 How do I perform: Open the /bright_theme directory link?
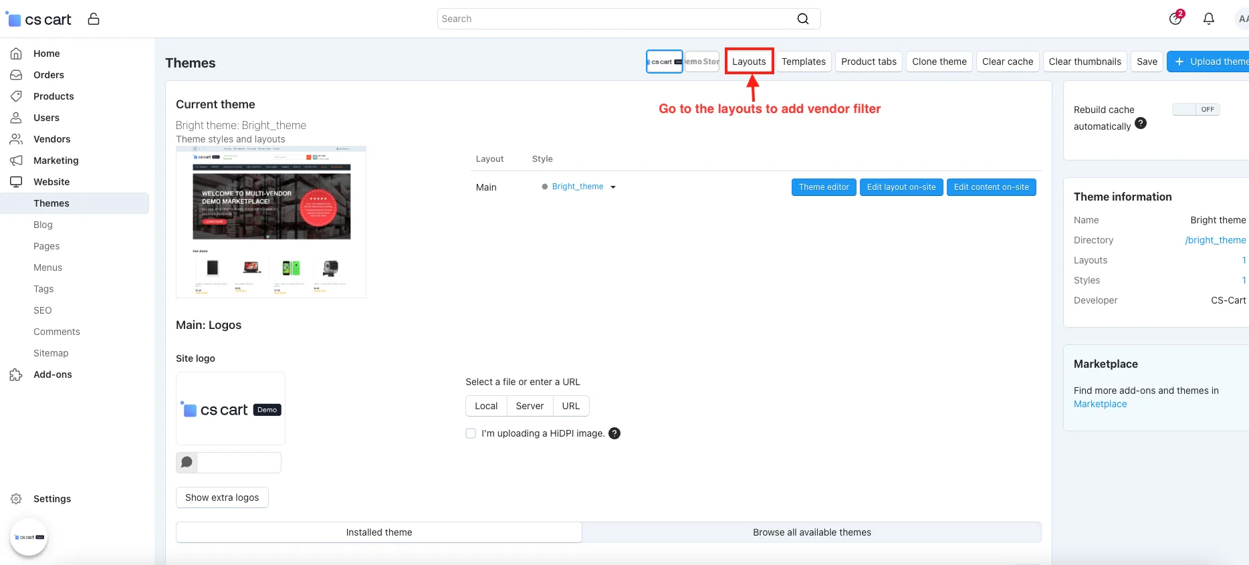pyautogui.click(x=1216, y=240)
